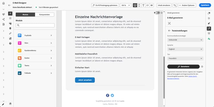
Task: Select the AI assistant sparkle icon in right rail
Action: click(x=209, y=28)
